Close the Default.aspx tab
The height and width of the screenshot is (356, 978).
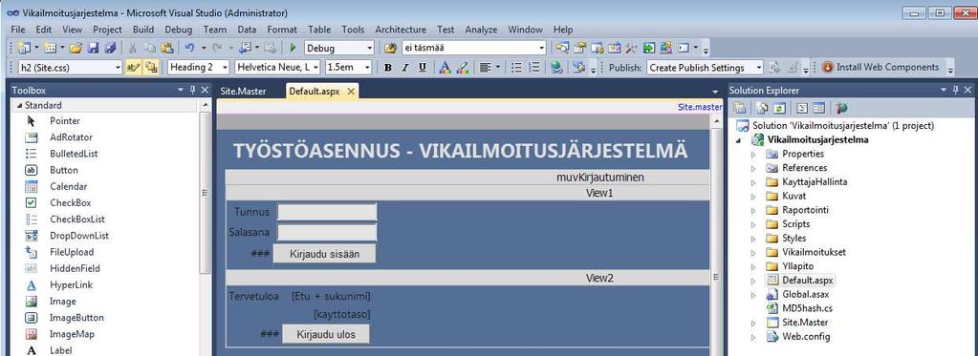pos(351,92)
